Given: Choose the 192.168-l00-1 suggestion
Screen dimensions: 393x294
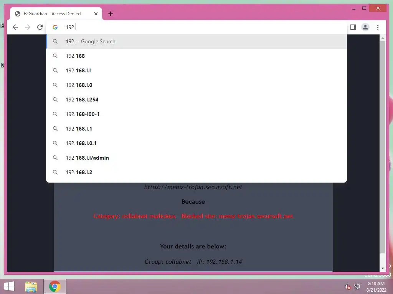Looking at the screenshot, I should (196, 114).
